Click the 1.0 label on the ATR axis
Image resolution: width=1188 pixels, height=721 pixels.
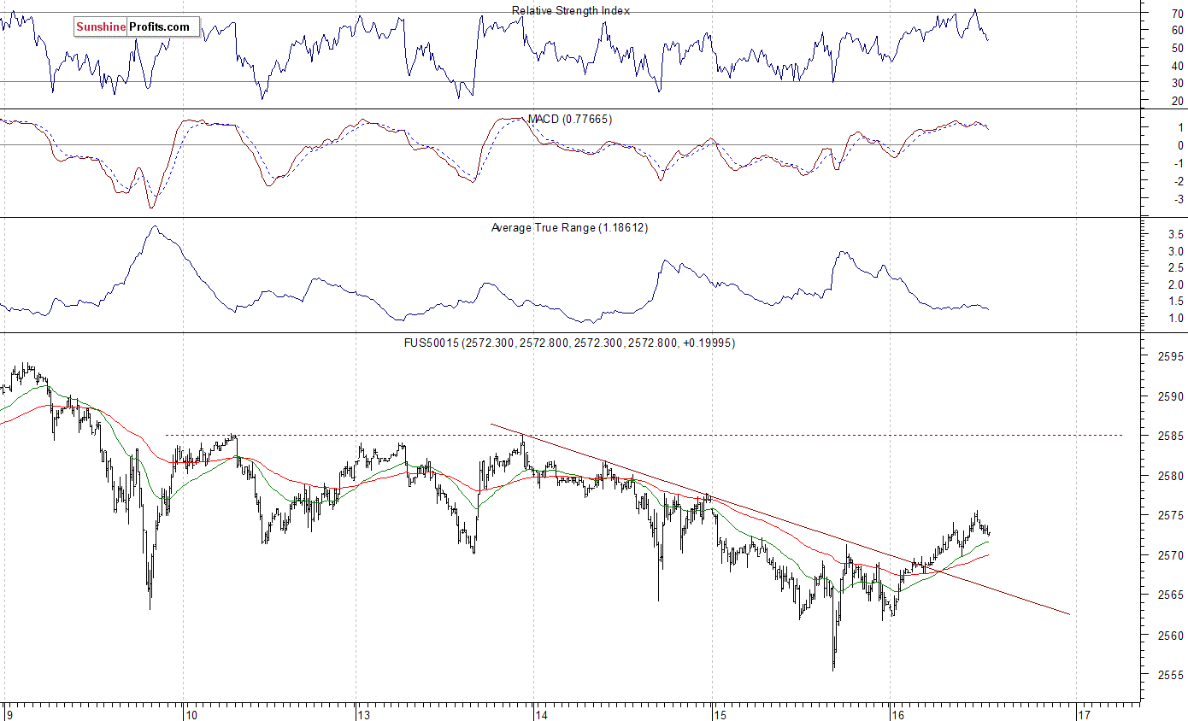pos(1176,319)
